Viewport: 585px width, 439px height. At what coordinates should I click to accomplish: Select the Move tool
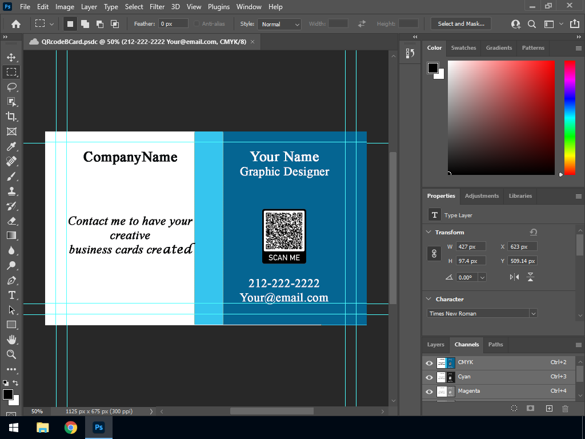[x=11, y=57]
